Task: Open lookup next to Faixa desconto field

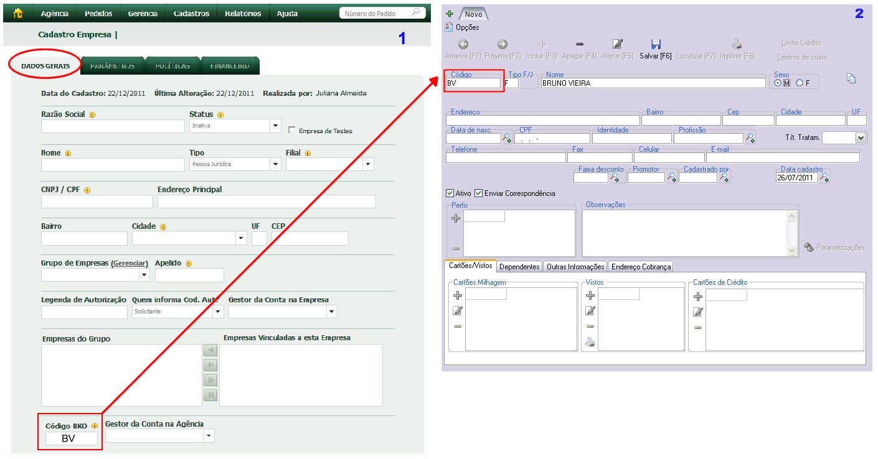Action: [614, 178]
